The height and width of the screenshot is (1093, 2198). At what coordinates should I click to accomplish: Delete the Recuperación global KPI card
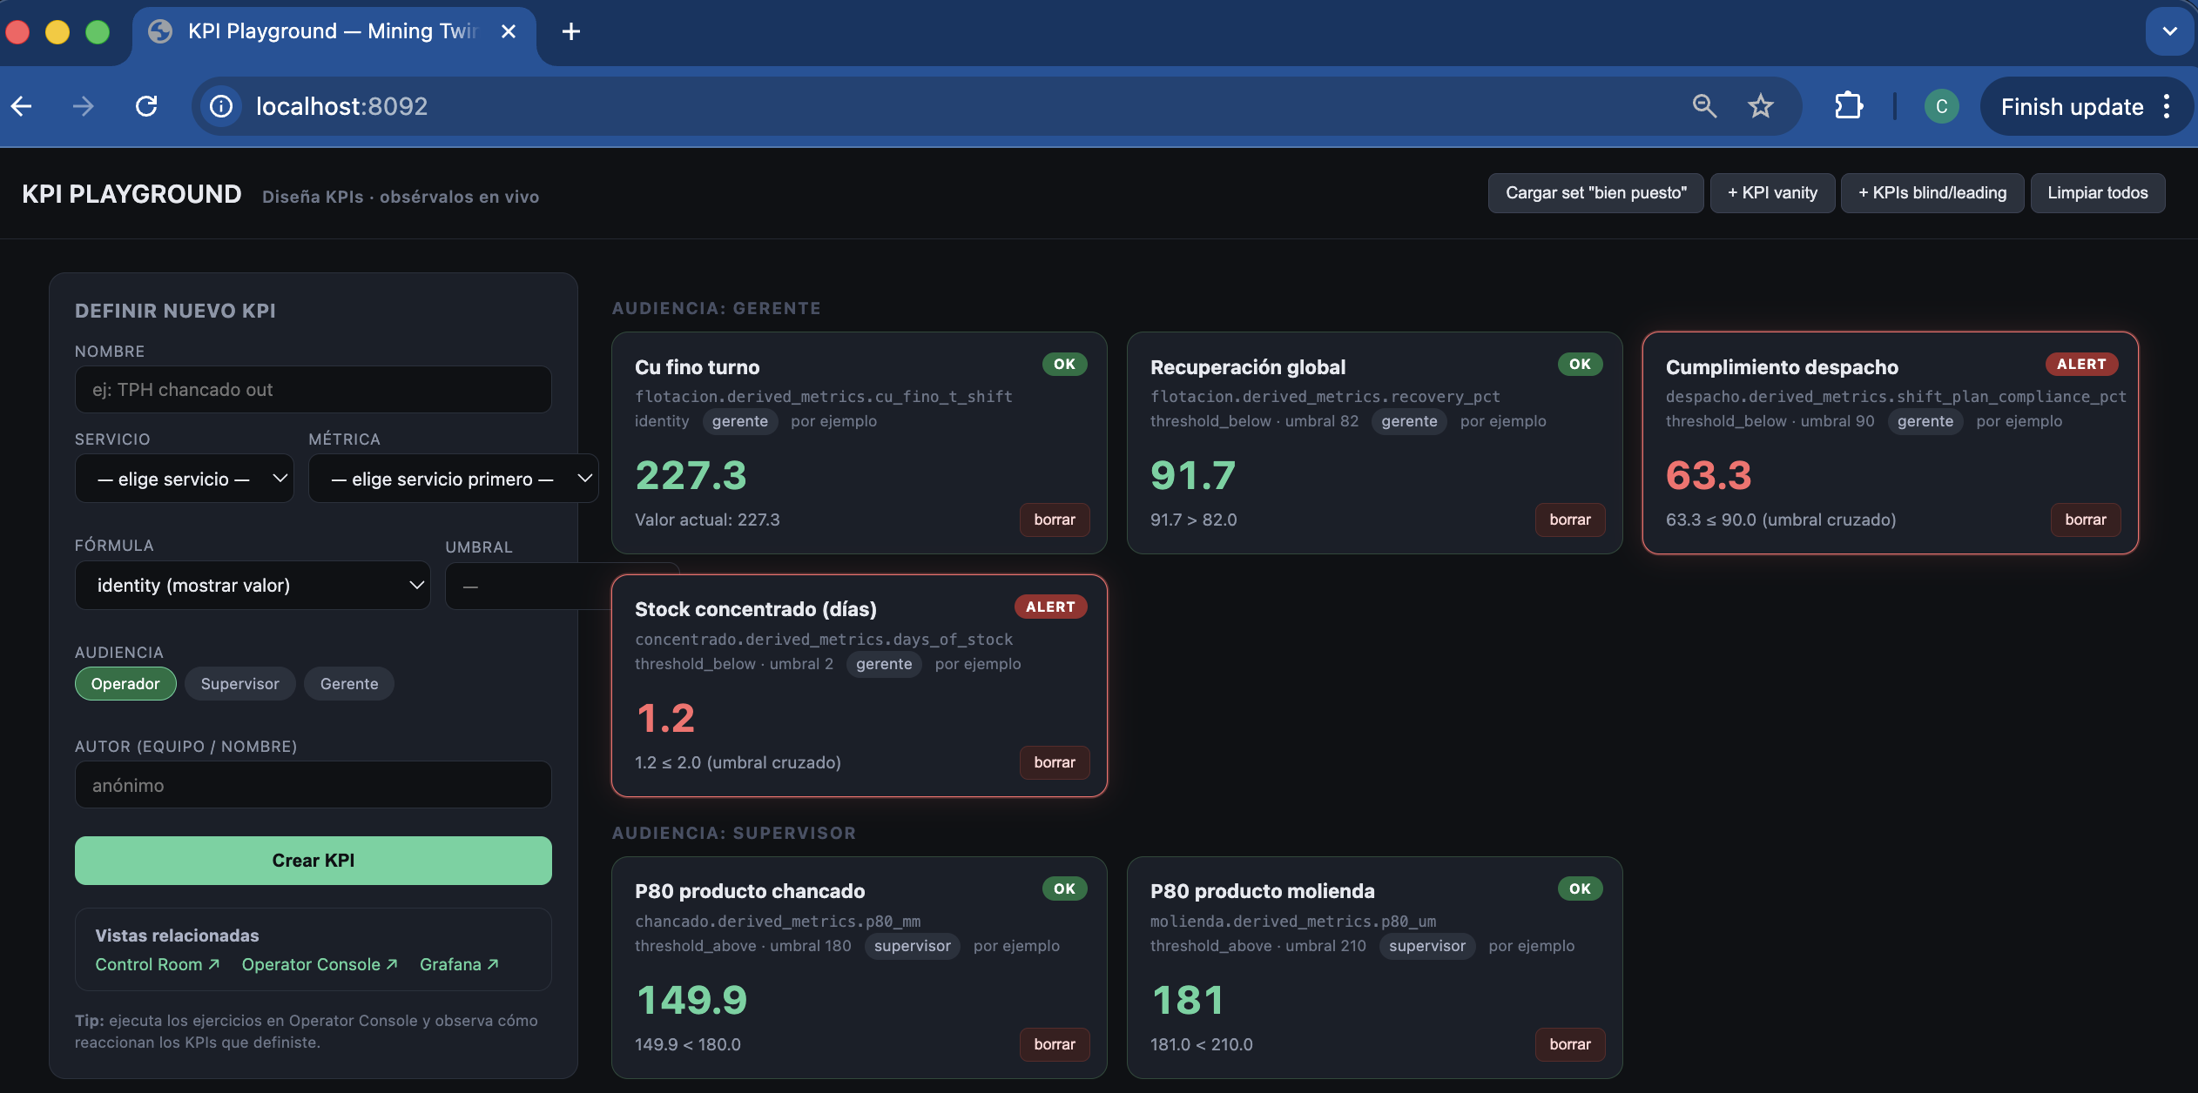[x=1570, y=520]
